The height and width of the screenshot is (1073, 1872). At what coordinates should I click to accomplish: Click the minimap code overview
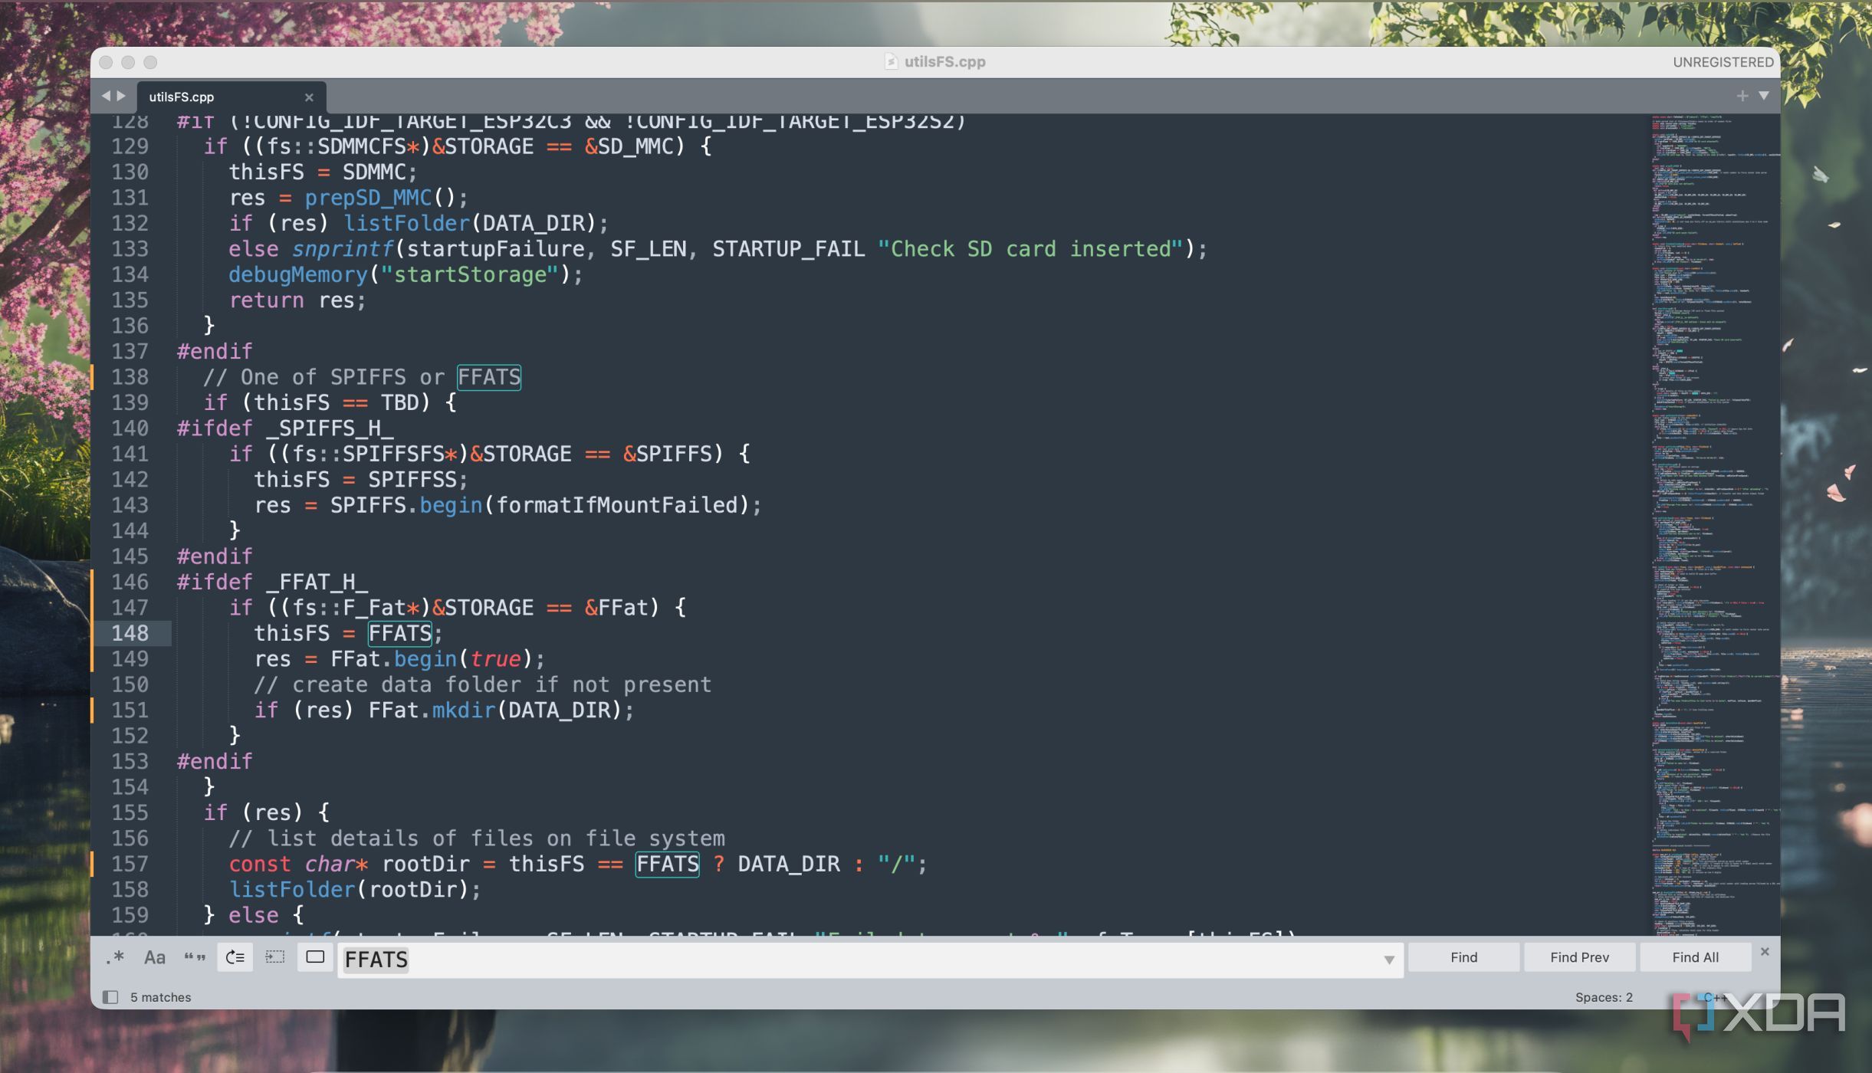coord(1714,525)
